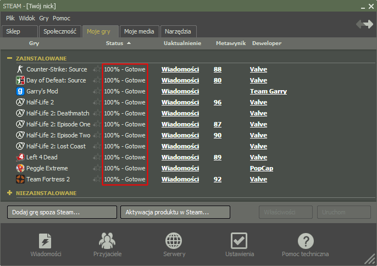This screenshot has height=266, width=377.
Task: Open the Pomoc menu
Action: [x=62, y=18]
